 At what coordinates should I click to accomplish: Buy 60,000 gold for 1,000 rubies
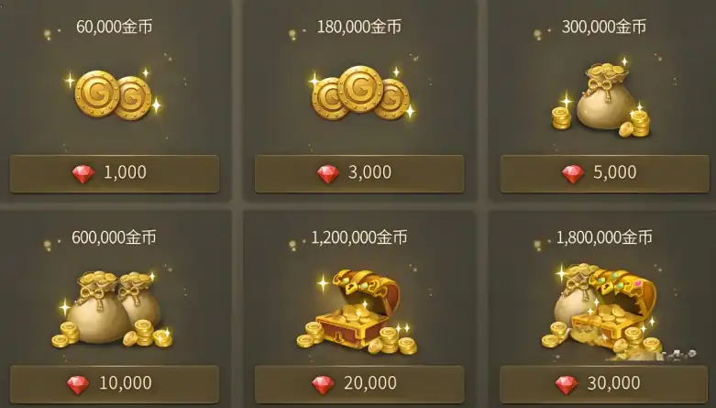[x=115, y=173]
